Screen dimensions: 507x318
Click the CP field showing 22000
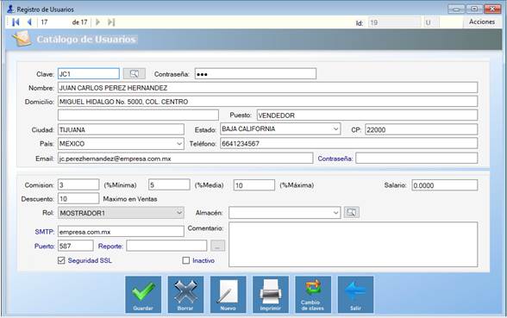point(422,129)
